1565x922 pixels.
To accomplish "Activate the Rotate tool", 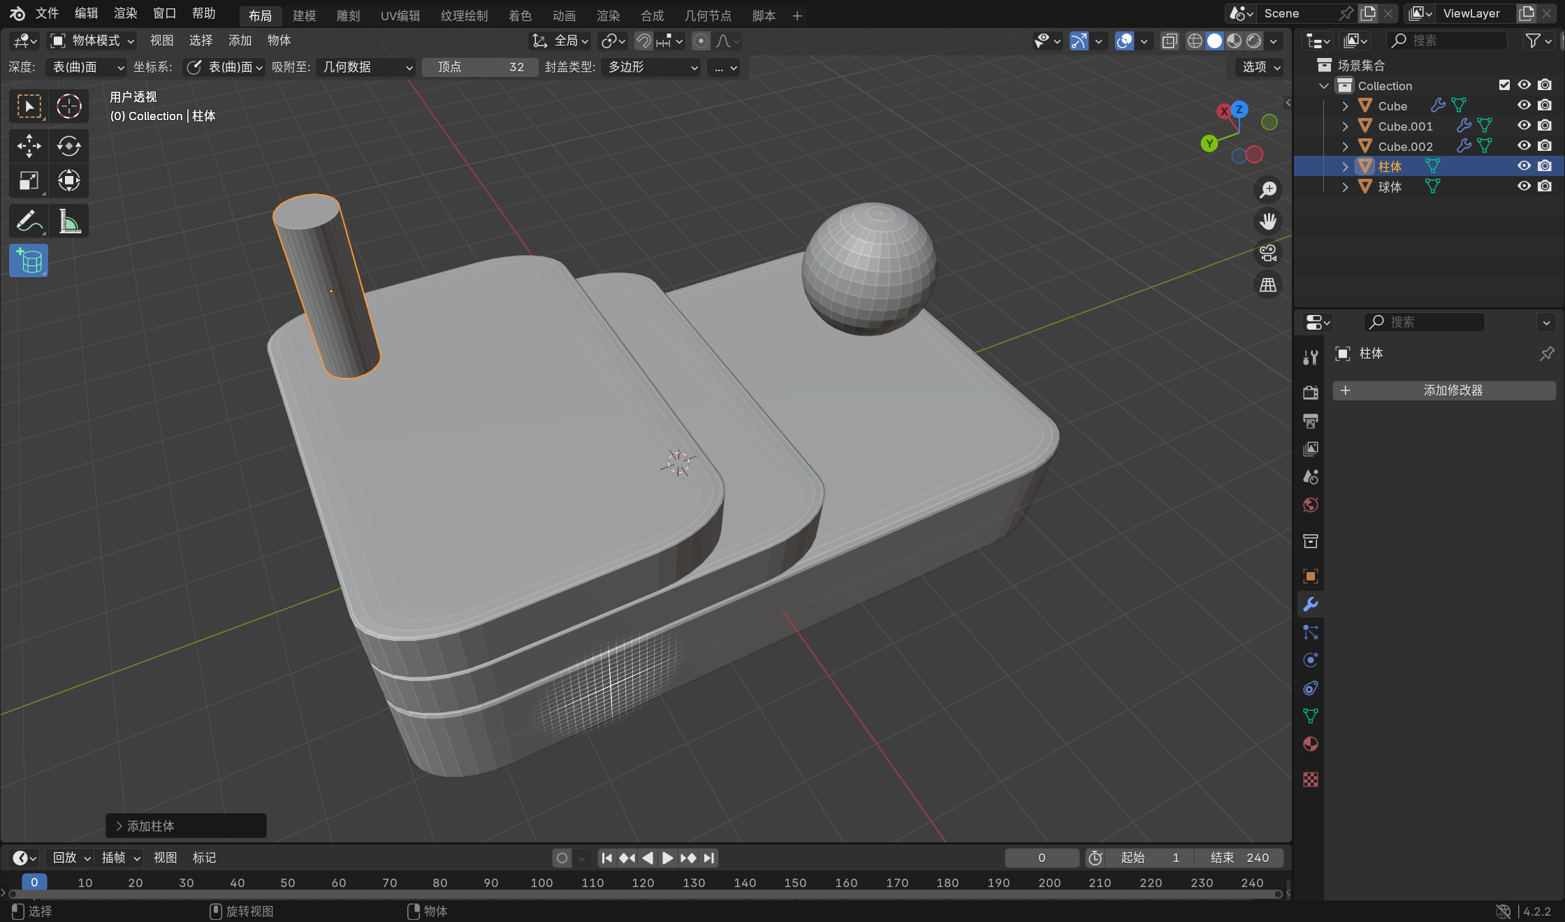I will pyautogui.click(x=68, y=146).
